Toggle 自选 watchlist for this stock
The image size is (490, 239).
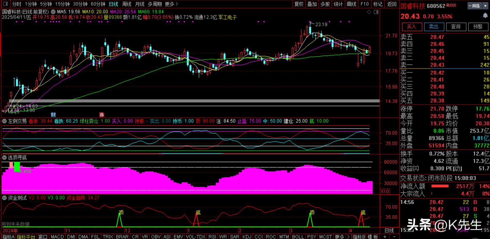475,6
